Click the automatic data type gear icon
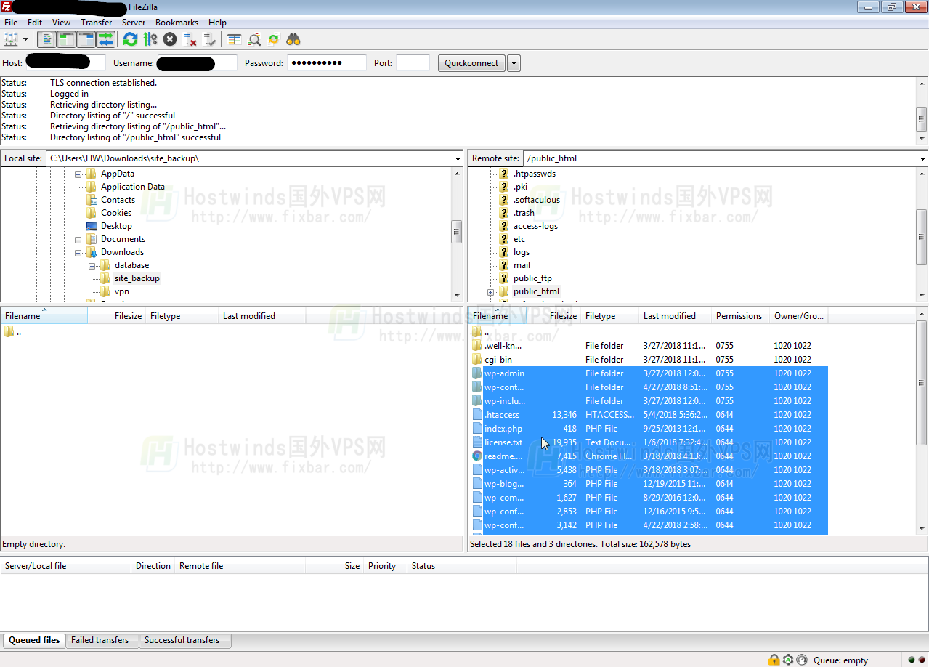 [x=788, y=660]
